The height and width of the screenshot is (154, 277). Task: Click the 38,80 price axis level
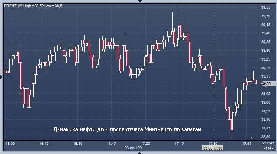266,137
